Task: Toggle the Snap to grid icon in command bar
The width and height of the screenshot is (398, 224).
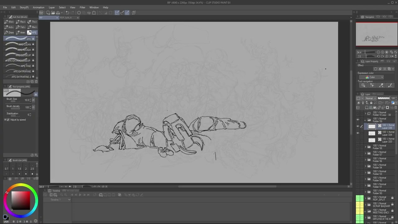Action: (x=127, y=13)
